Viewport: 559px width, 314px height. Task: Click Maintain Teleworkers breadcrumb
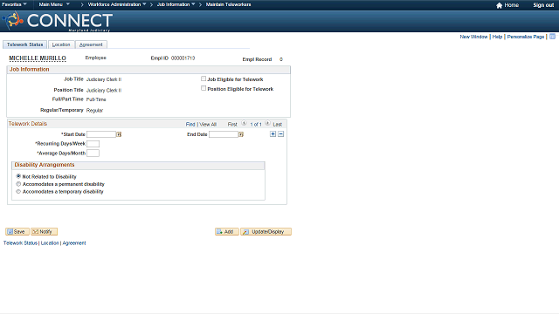pyautogui.click(x=228, y=4)
